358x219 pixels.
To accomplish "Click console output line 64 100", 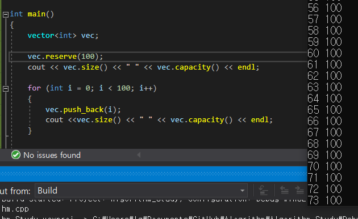I will [324, 98].
